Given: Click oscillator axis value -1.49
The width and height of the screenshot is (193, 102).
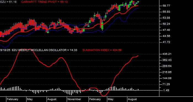Looking at the screenshot, I should coord(166,90).
